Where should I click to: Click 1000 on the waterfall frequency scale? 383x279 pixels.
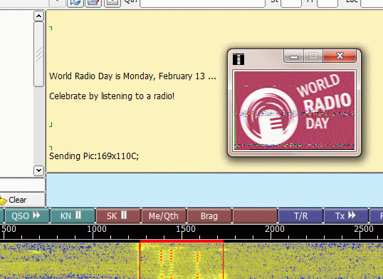coord(97,229)
